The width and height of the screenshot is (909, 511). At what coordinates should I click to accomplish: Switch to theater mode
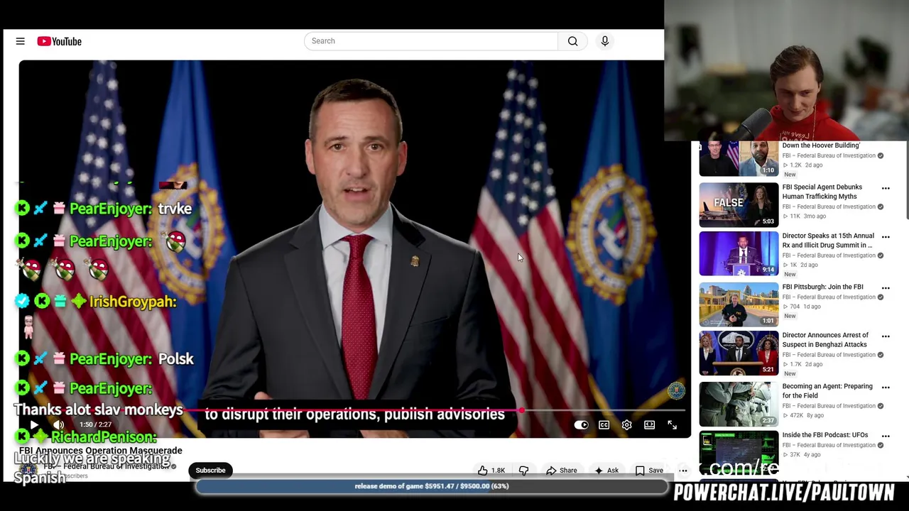point(649,424)
